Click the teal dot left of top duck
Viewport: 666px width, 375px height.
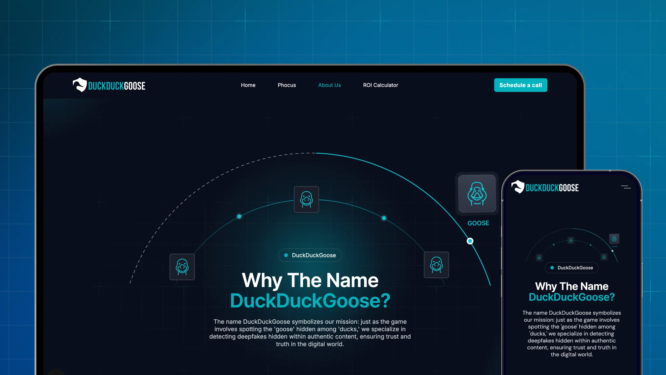[239, 216]
